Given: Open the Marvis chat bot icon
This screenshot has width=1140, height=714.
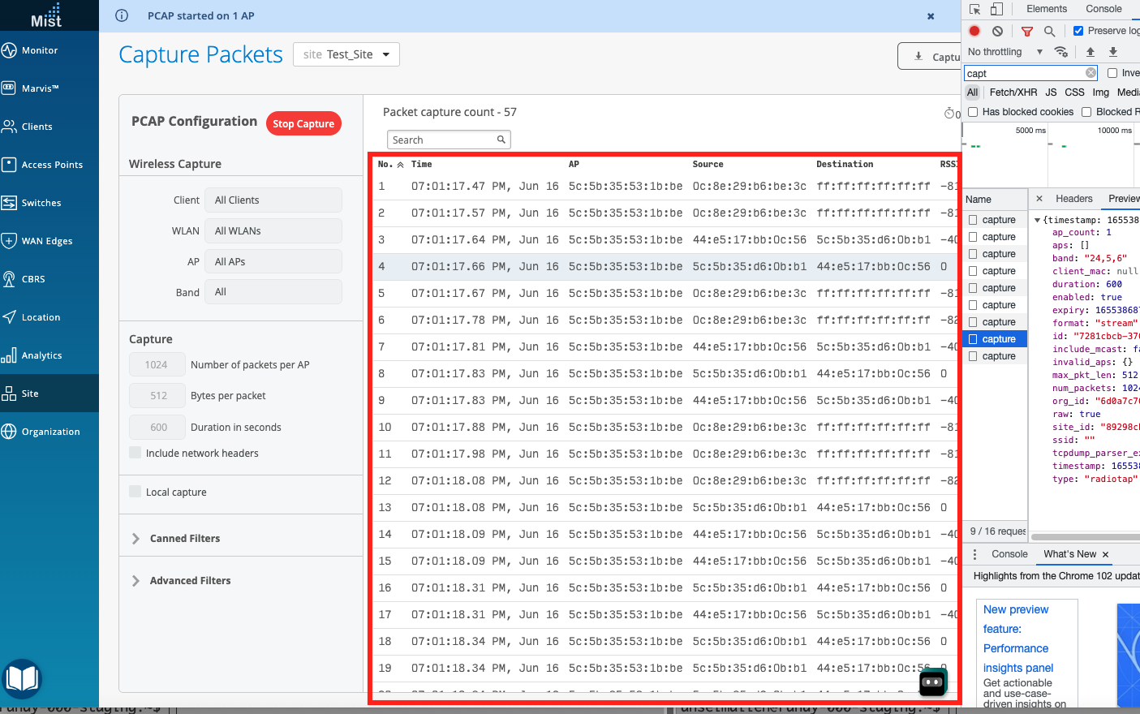Looking at the screenshot, I should pos(933,682).
